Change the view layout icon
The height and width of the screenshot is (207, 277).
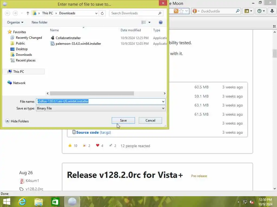[x=144, y=22]
